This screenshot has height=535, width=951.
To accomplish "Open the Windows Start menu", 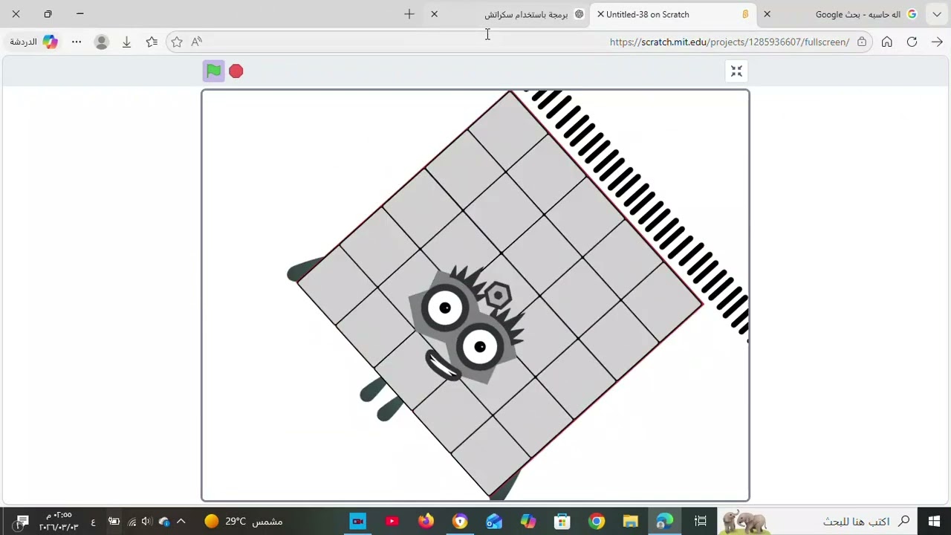I will click(933, 521).
